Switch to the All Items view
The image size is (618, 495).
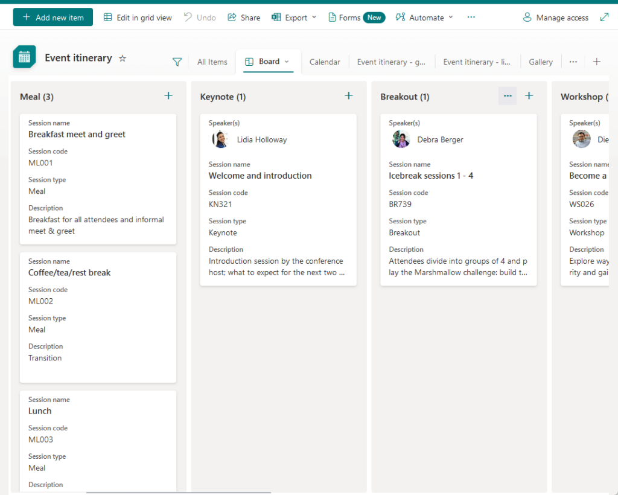point(212,62)
